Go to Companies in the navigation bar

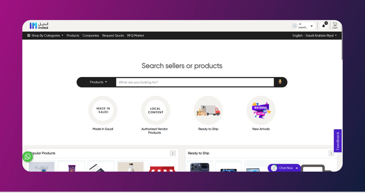pyautogui.click(x=91, y=36)
